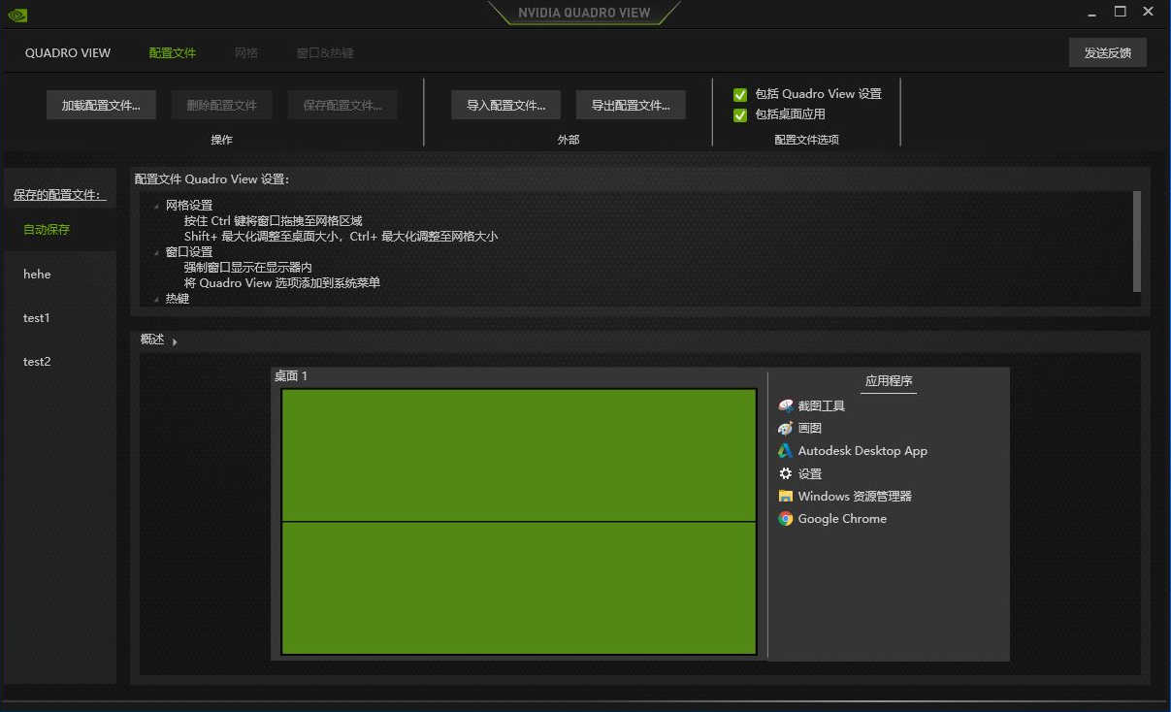Click the QUADRO VIEW home label
Viewport: 1171px width, 712px height.
tap(67, 52)
